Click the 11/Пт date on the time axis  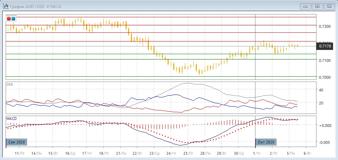point(20,154)
